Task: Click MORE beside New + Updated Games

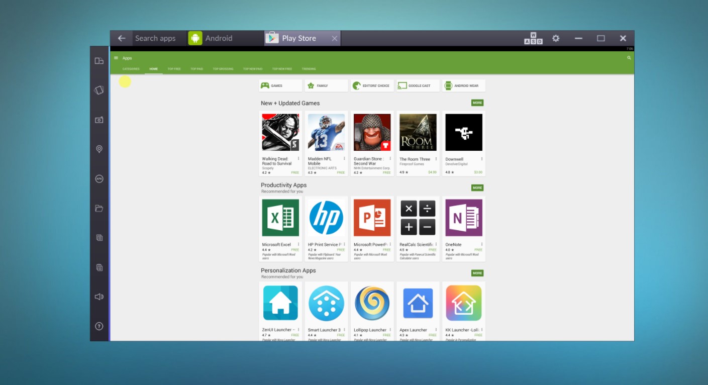Action: (477, 103)
